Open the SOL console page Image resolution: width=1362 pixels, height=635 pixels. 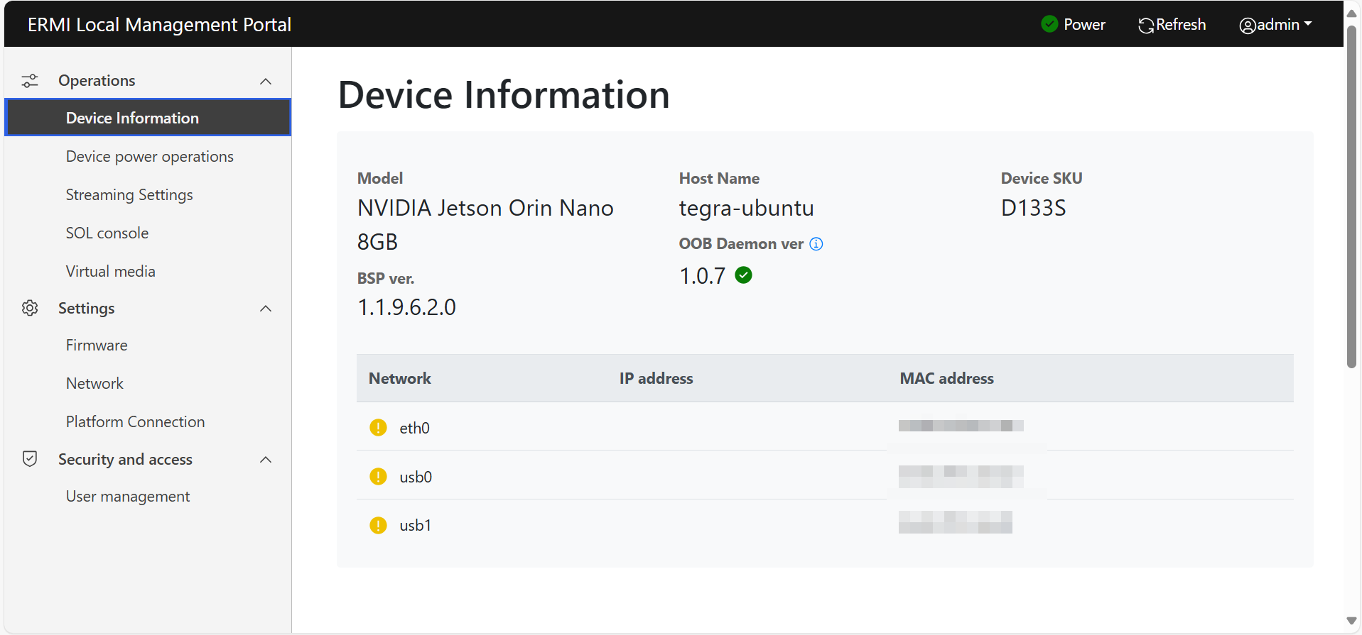tap(107, 233)
